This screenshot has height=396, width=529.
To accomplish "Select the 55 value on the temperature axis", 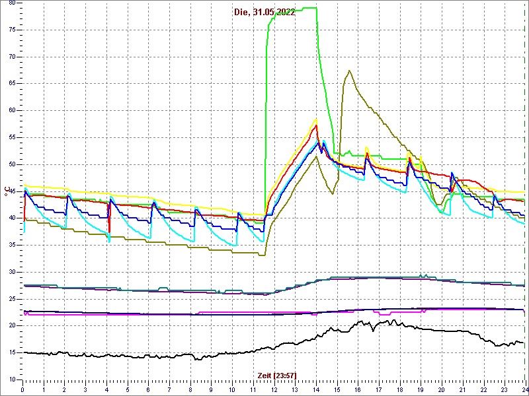I will pyautogui.click(x=13, y=138).
